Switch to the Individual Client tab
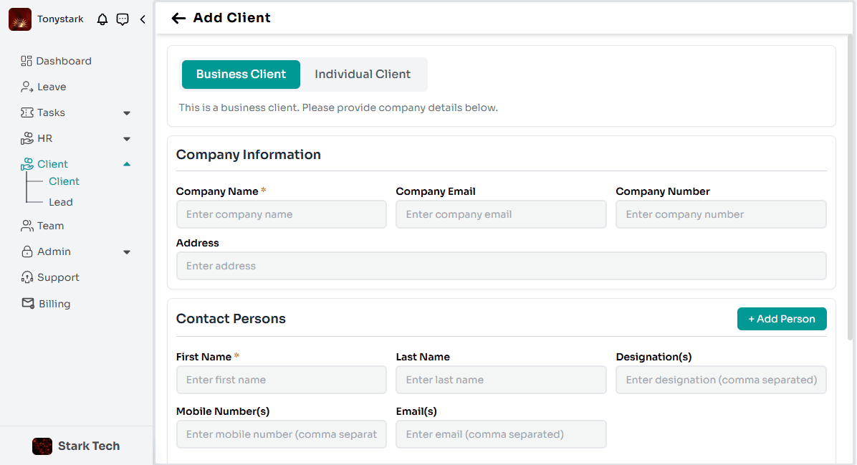Screen dimensions: 857x465 tap(363, 74)
